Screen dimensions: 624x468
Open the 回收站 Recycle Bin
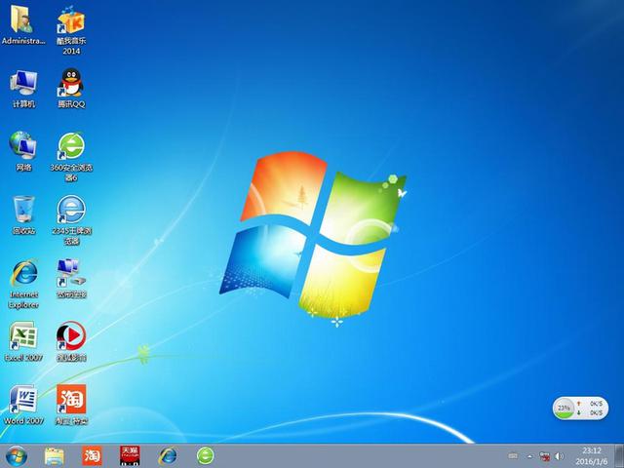tap(23, 210)
